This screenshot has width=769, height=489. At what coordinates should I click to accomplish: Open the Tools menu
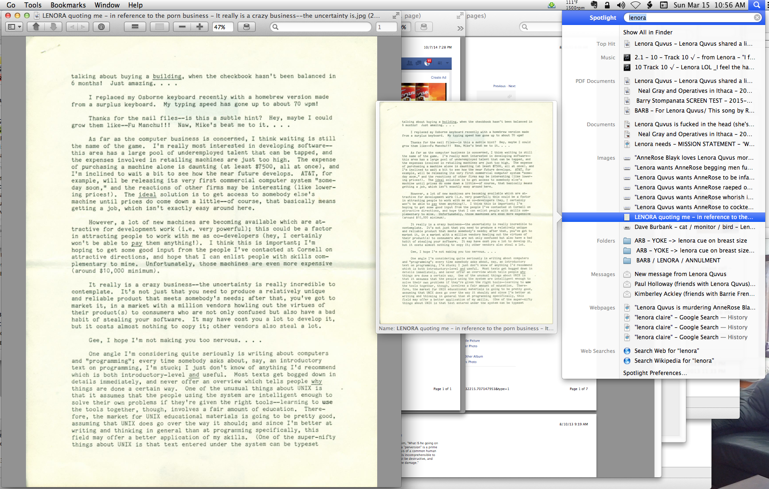pyautogui.click(x=33, y=5)
